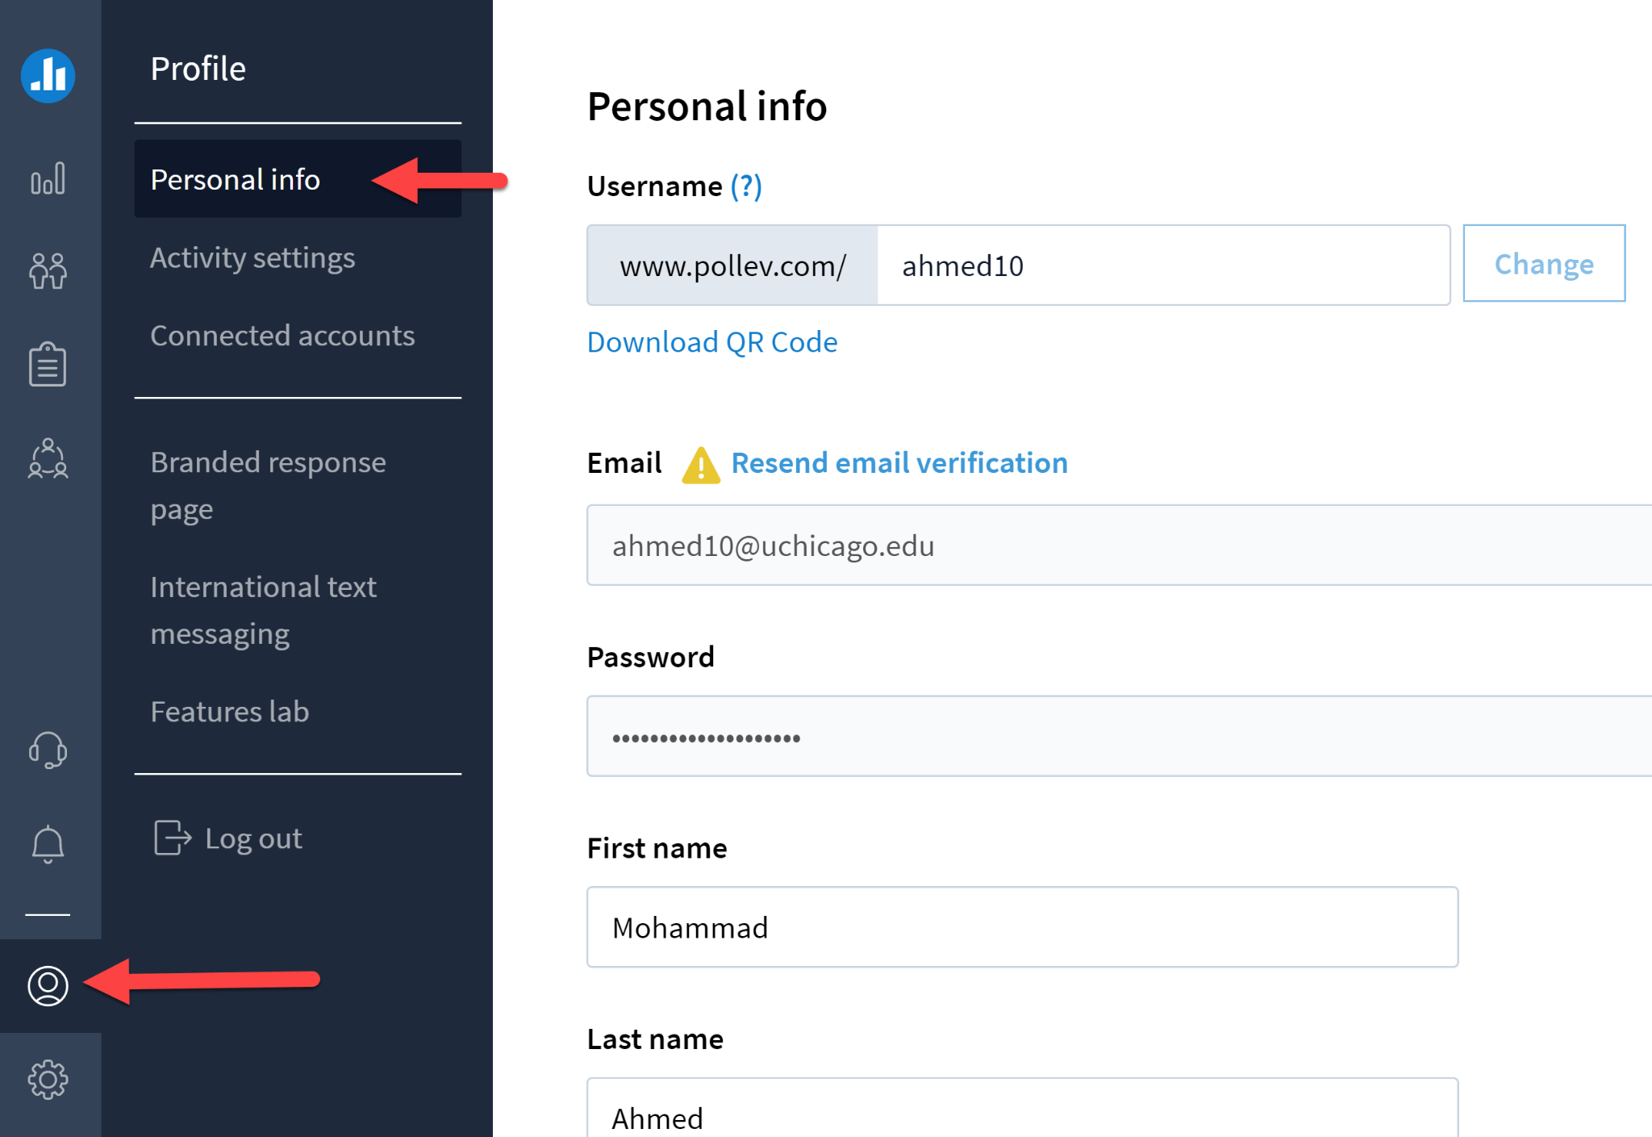This screenshot has height=1137, width=1652.
Task: Click the Change username button
Action: coord(1543,264)
